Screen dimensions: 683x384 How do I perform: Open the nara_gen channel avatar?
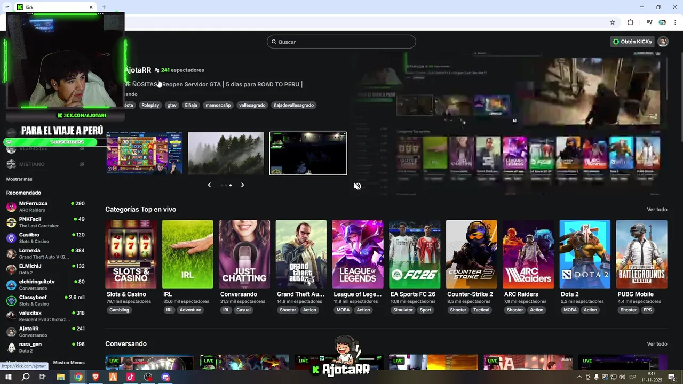pos(11,347)
